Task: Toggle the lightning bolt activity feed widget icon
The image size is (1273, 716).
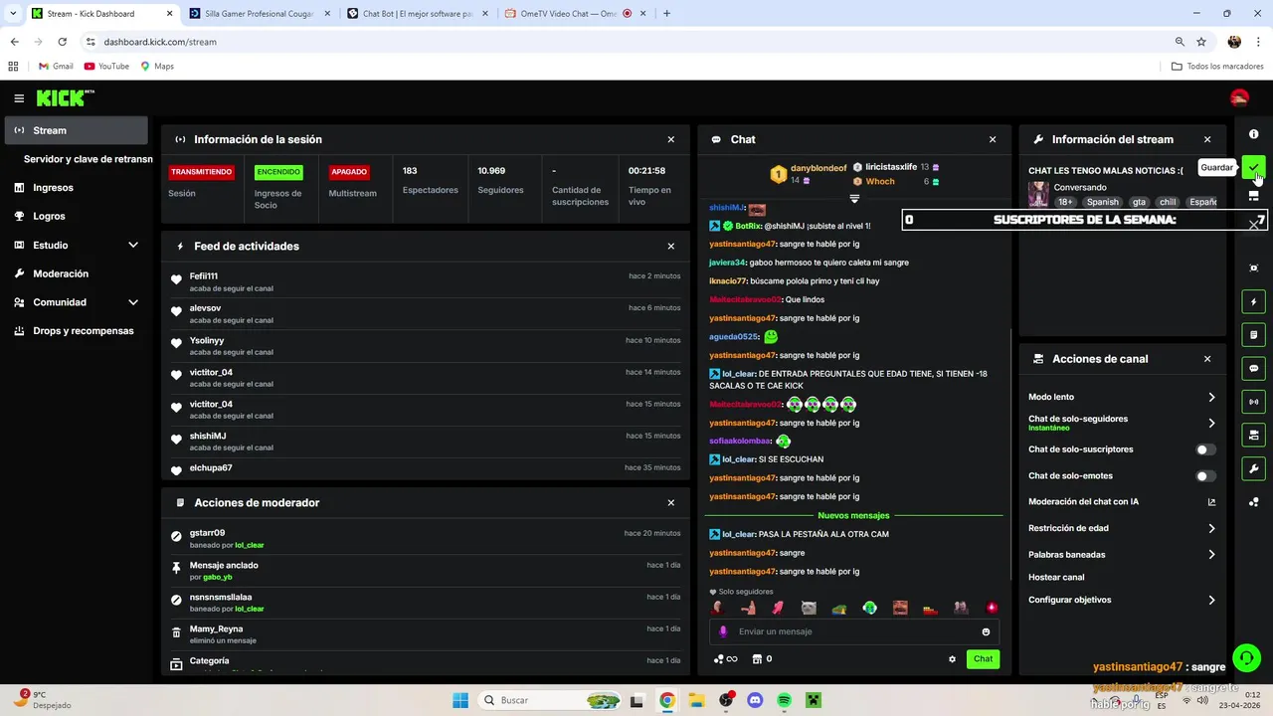Action: point(1253,301)
